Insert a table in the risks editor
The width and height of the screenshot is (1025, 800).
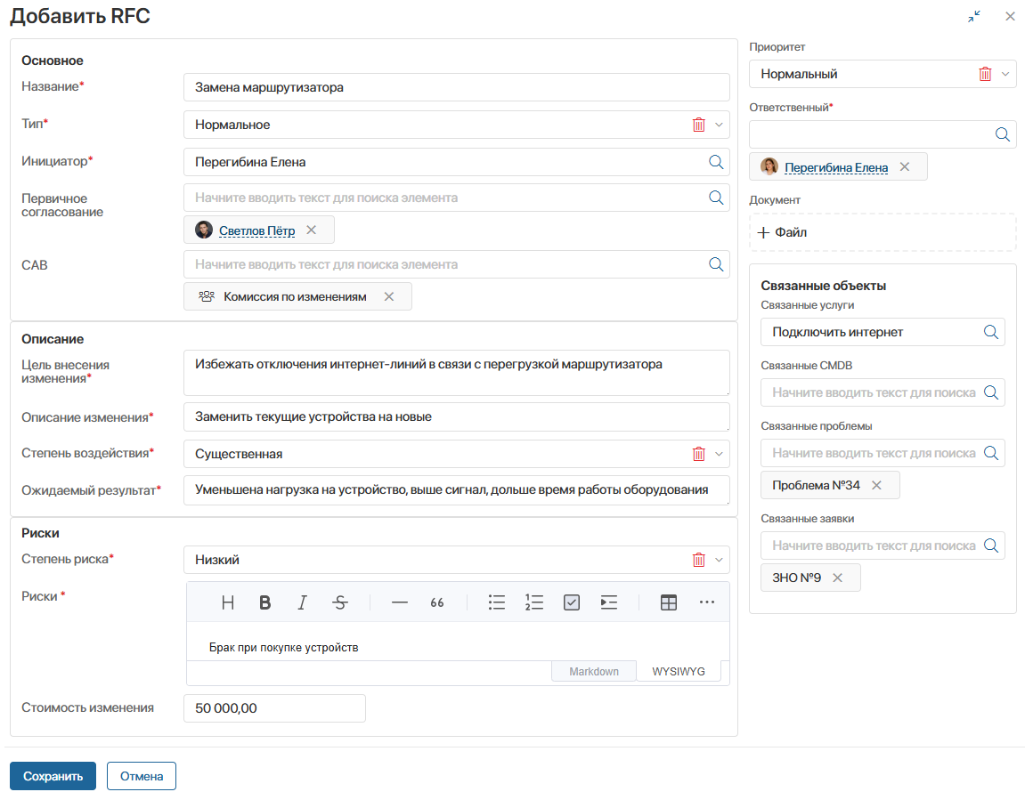pos(668,602)
